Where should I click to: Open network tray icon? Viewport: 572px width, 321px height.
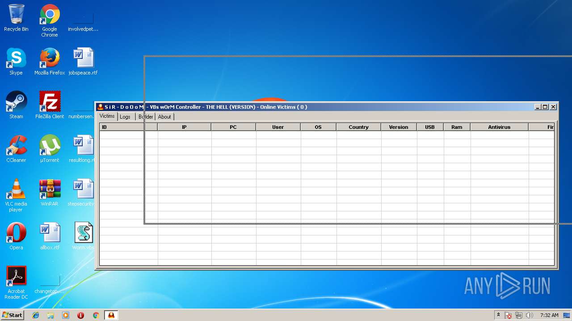(x=519, y=315)
